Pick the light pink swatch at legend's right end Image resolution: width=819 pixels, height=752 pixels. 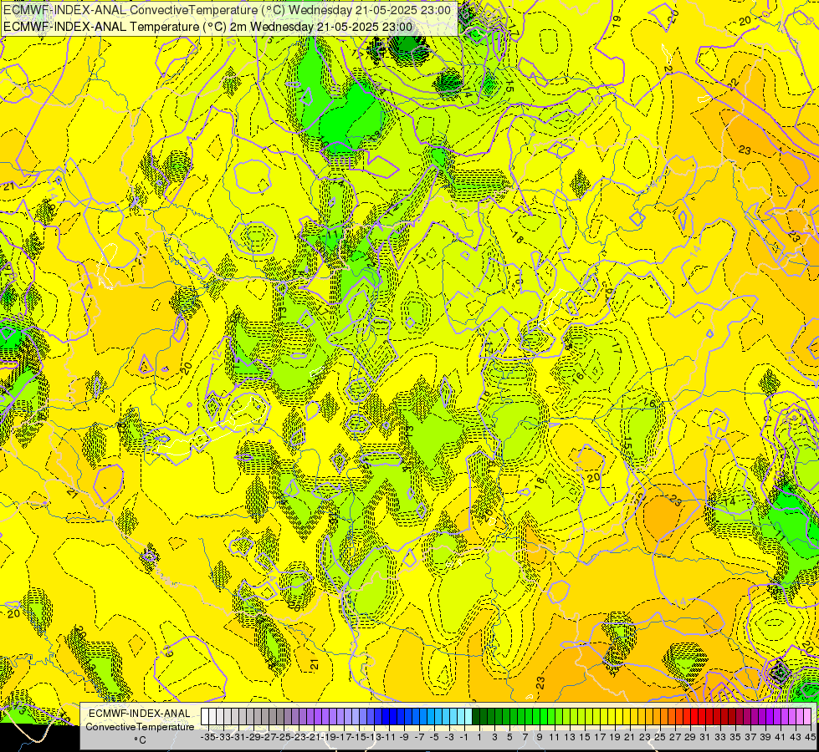click(x=807, y=717)
